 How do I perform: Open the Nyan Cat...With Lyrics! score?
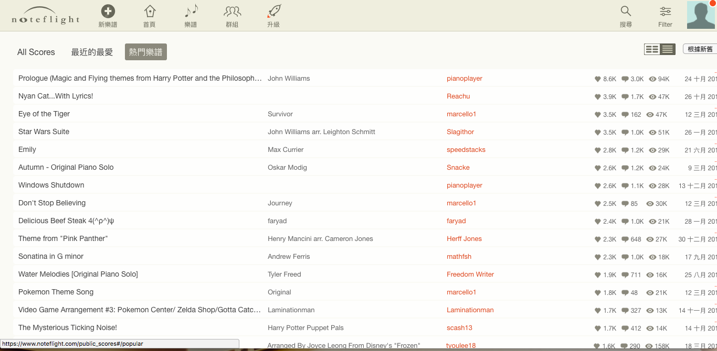click(56, 96)
